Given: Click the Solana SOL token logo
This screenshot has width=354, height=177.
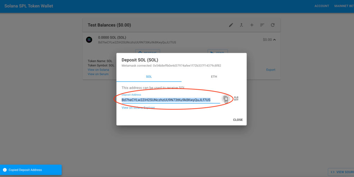Looking at the screenshot, I should point(89,40).
